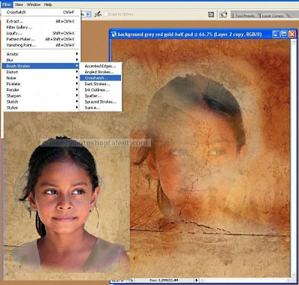Open the Filter menu in menu bar
The width and height of the screenshot is (299, 285).
click(7, 4)
